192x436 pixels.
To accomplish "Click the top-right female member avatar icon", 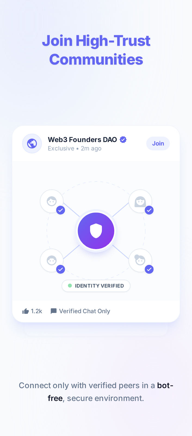I will point(140,201).
